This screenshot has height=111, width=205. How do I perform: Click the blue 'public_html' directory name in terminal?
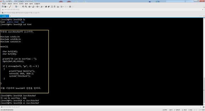click(13, 22)
